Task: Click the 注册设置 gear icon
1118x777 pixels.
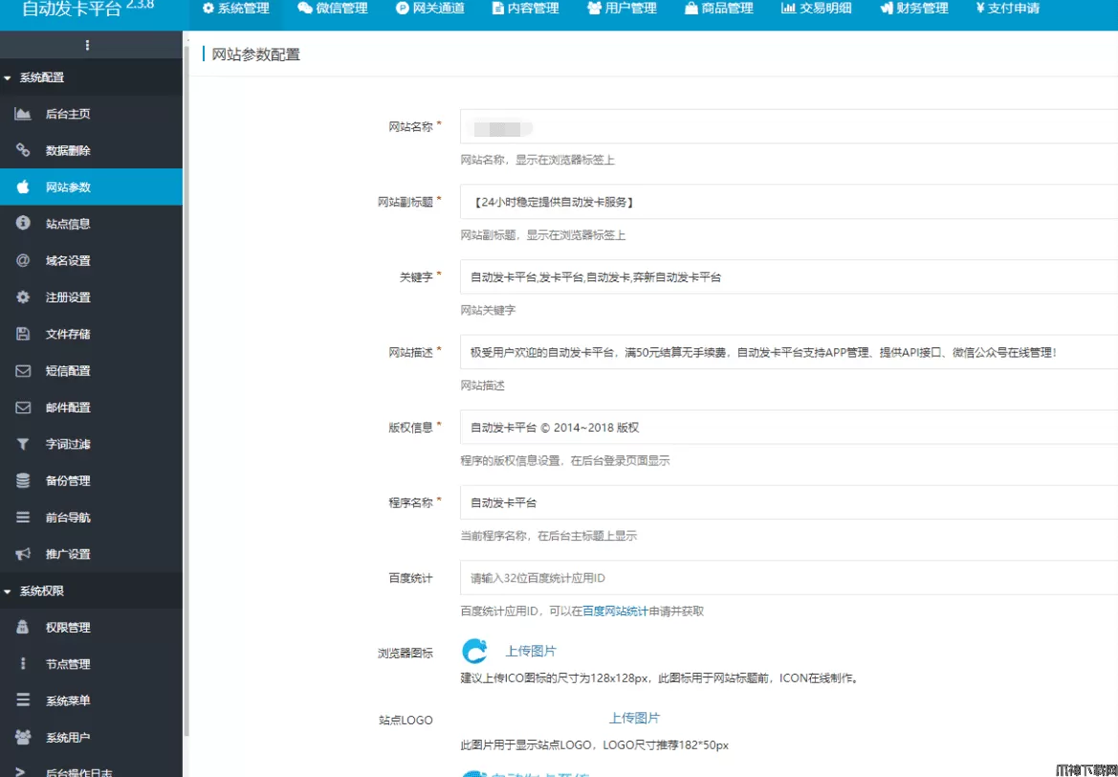Action: tap(23, 298)
